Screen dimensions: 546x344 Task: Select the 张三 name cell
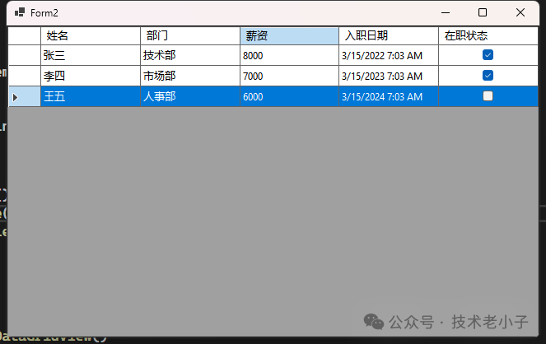pos(91,55)
